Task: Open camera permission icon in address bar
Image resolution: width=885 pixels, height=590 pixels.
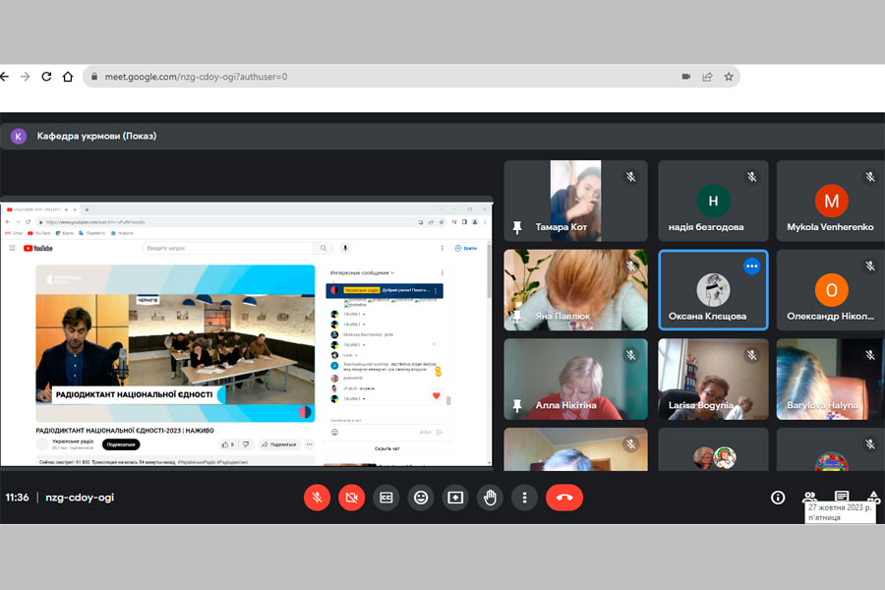Action: (x=685, y=77)
